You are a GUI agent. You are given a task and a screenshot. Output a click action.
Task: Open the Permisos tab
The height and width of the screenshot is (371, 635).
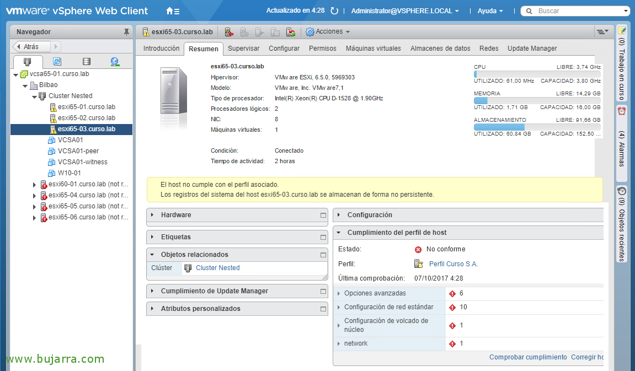tap(322, 48)
